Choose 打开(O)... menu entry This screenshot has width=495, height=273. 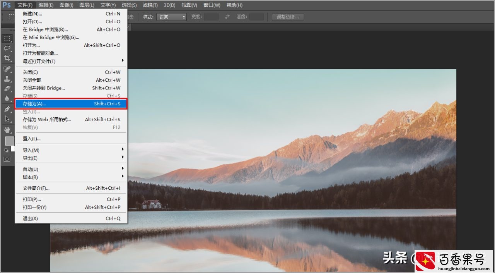[x=71, y=22]
